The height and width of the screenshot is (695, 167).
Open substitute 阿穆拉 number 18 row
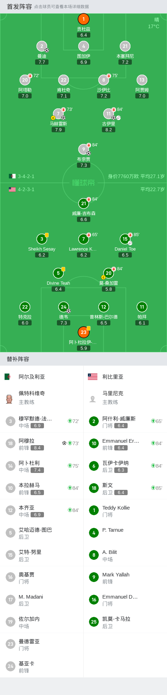[42, 443]
